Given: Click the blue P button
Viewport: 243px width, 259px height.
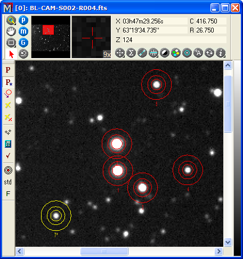Looking at the screenshot, I should coord(23,20).
